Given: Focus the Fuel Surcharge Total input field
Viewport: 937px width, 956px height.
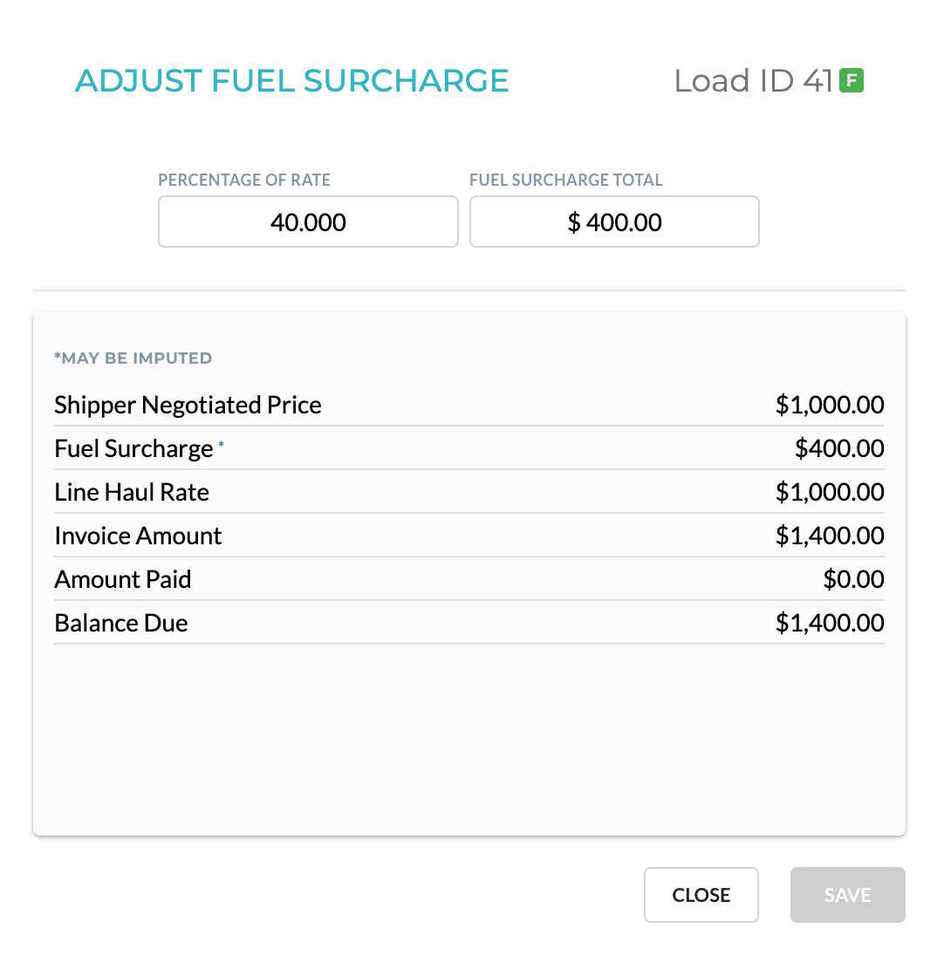Looking at the screenshot, I should pos(614,222).
